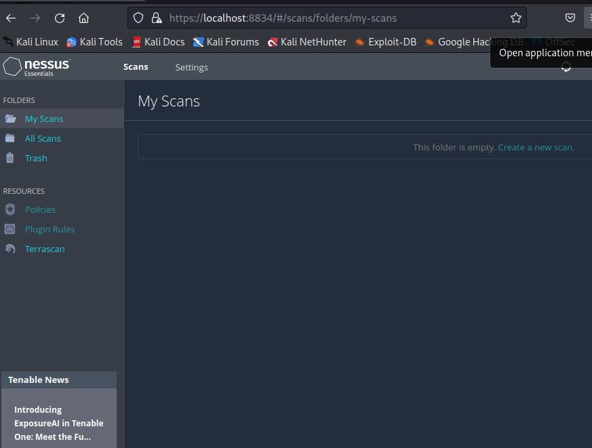
Task: Bookmark this page with the star icon
Action: 516,18
